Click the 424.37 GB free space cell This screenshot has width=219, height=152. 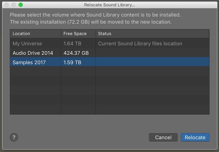[x=76, y=53]
